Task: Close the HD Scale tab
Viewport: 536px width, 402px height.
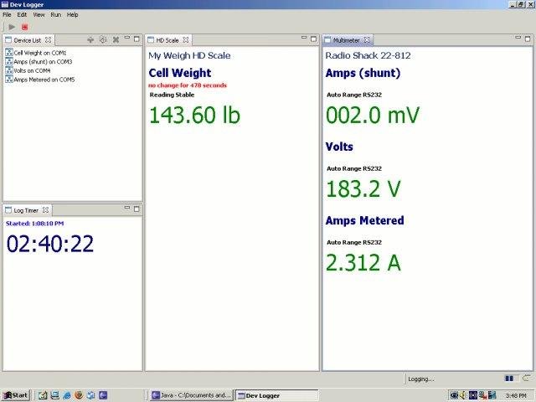Action: point(186,40)
